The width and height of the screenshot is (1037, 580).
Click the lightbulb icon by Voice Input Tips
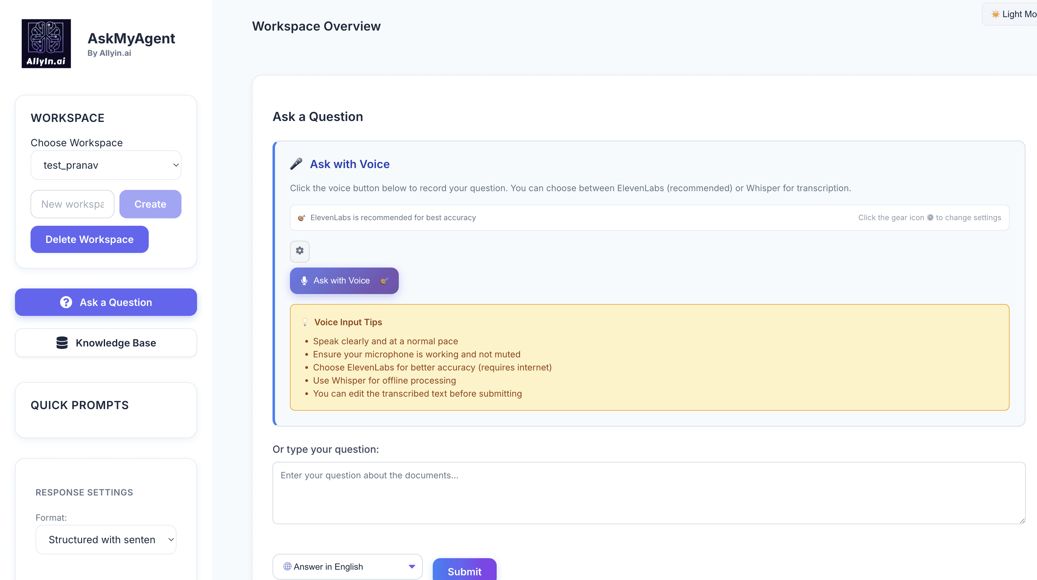[305, 322]
